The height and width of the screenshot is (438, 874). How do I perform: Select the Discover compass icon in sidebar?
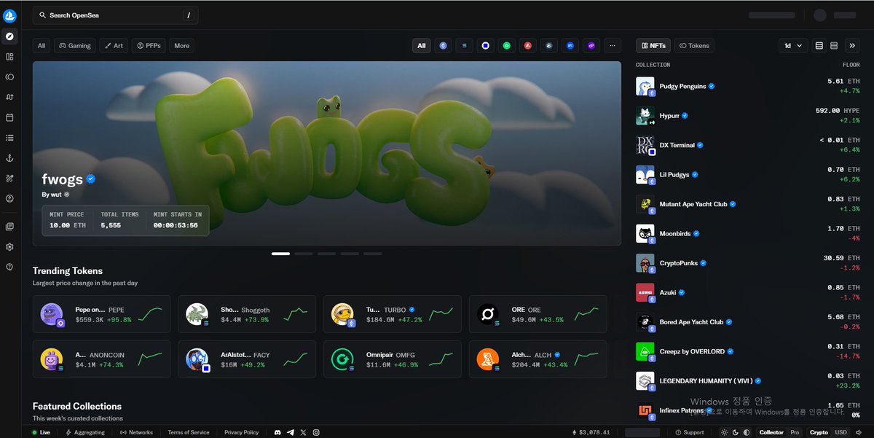tap(9, 36)
